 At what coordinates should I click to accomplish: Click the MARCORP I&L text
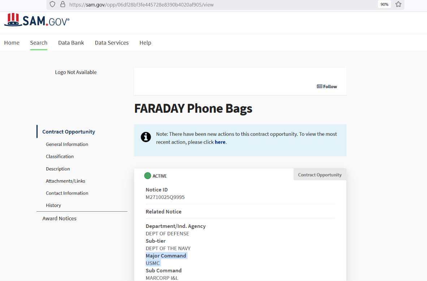point(162,278)
